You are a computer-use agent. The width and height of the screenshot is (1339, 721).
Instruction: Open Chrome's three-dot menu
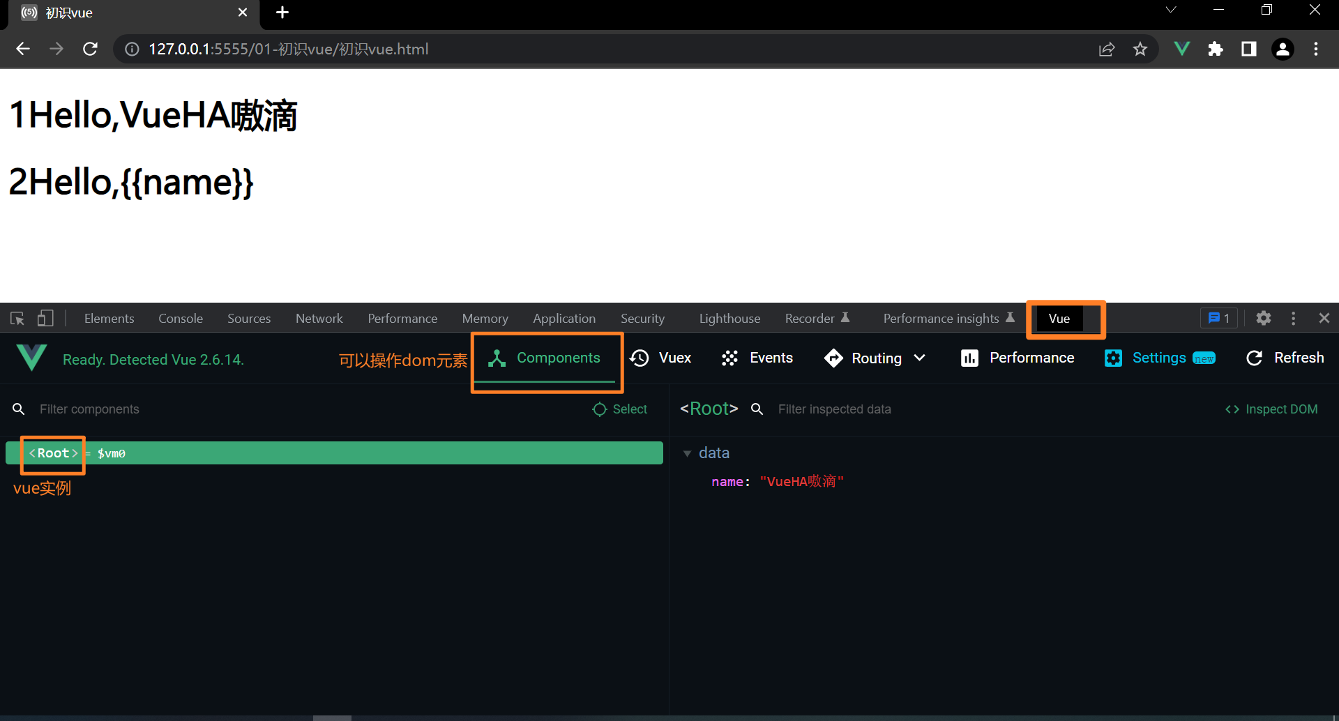[x=1316, y=49]
